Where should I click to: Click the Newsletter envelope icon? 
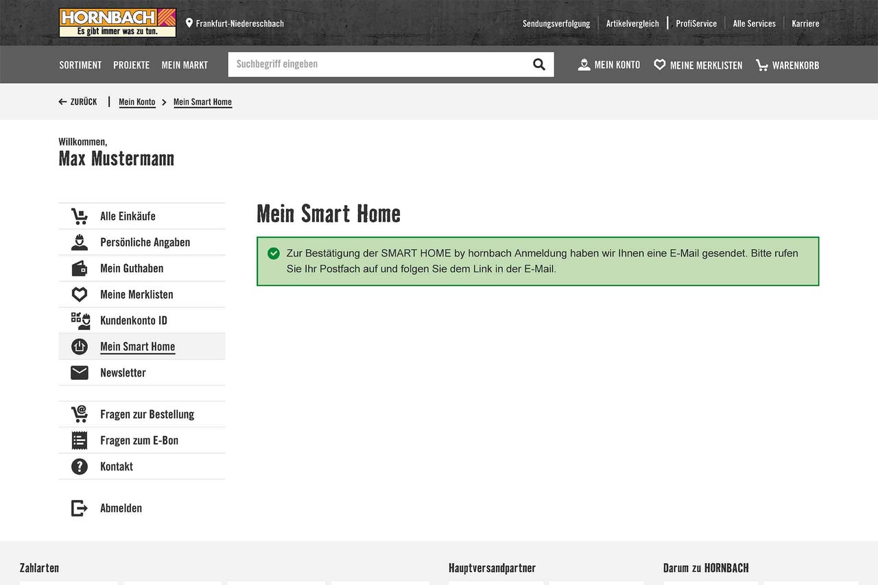point(80,373)
